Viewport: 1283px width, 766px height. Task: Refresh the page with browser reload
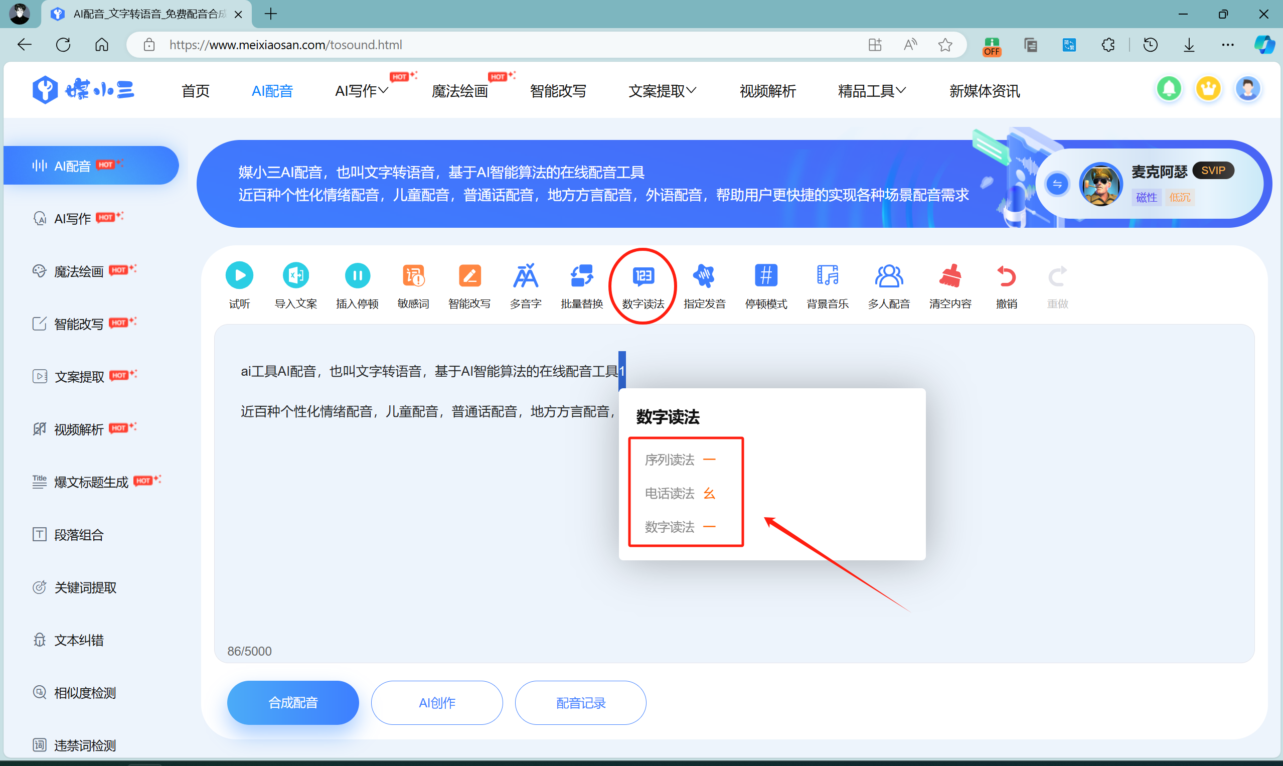tap(63, 45)
